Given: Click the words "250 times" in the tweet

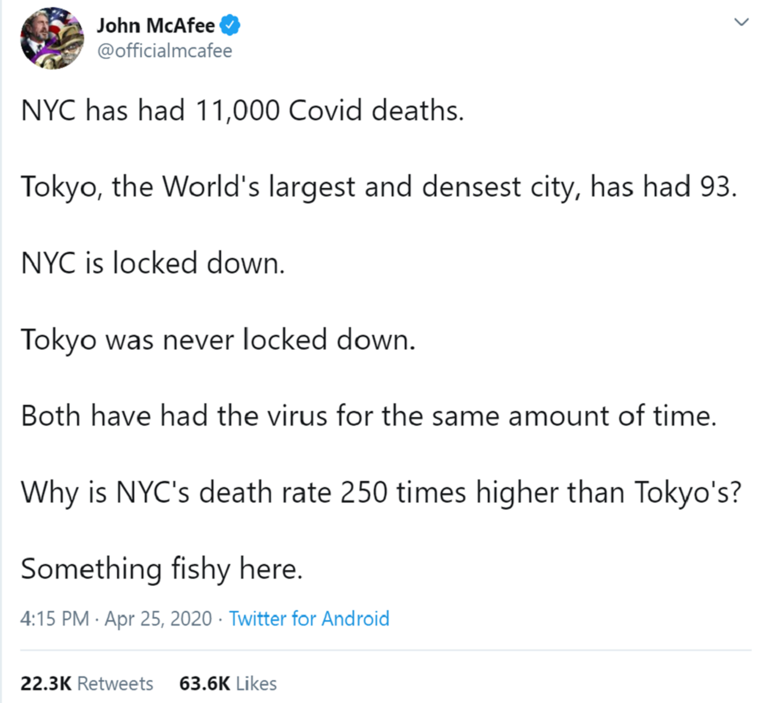Looking at the screenshot, I should 403,493.
